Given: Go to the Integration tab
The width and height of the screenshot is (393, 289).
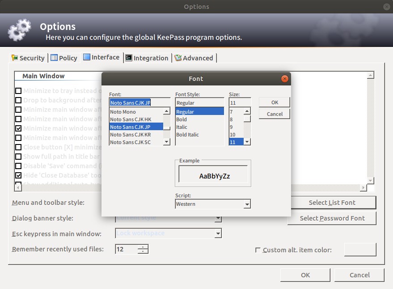Looking at the screenshot, I should click(x=147, y=58).
